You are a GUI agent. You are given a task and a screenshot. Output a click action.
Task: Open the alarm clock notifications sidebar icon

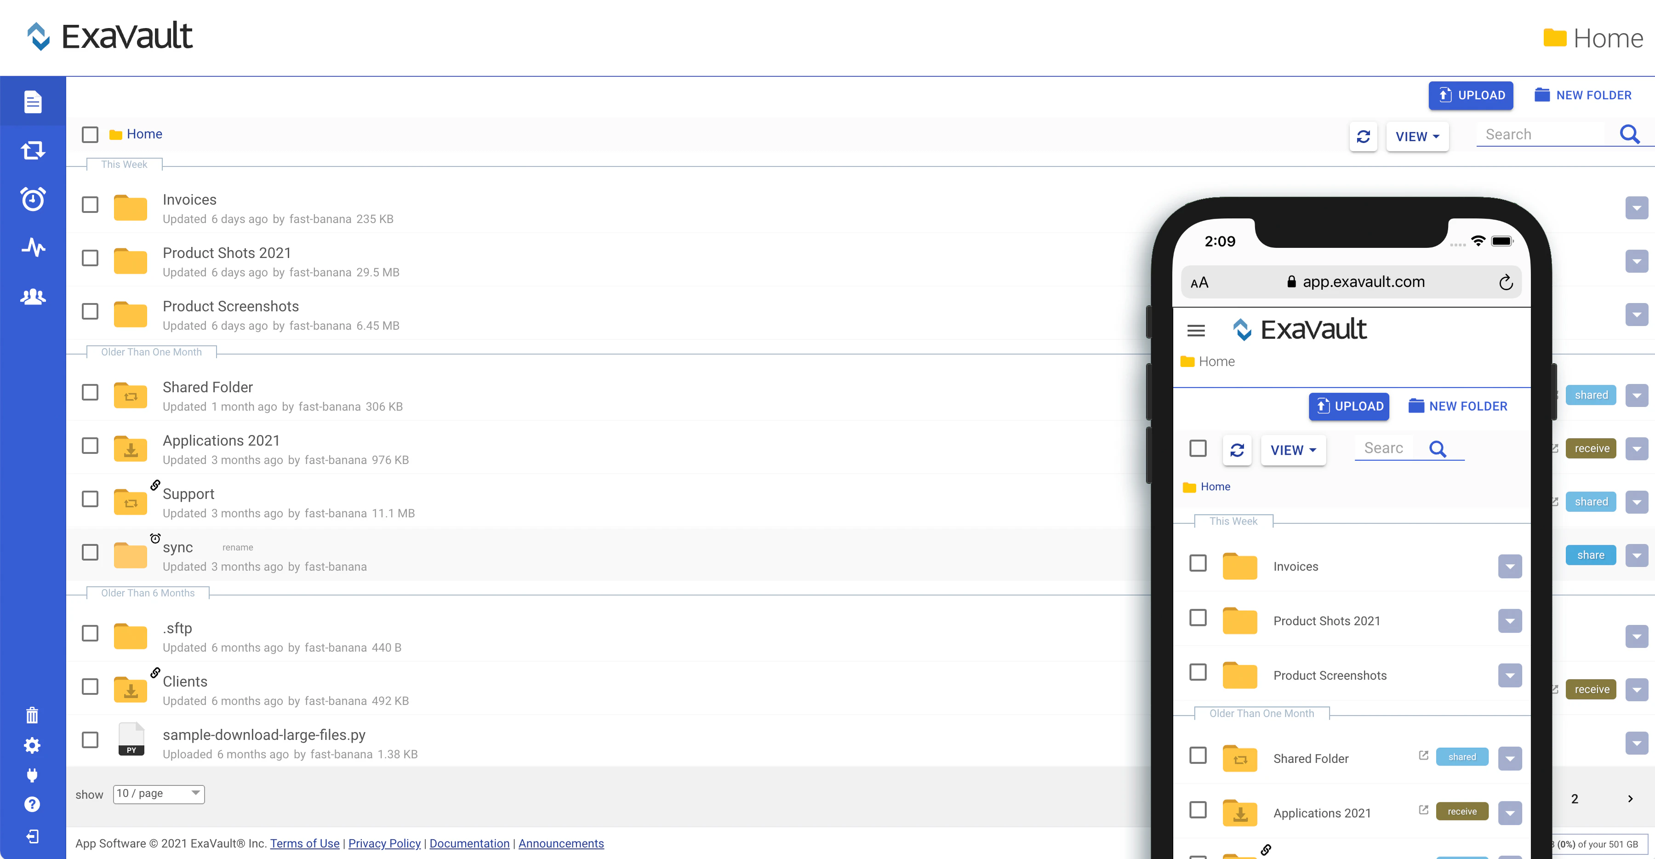32,199
